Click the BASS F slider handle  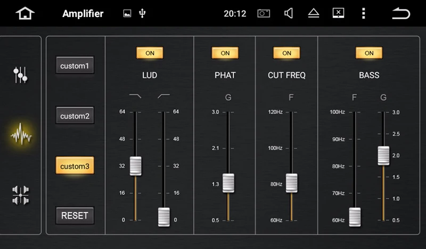pyautogui.click(x=355, y=217)
